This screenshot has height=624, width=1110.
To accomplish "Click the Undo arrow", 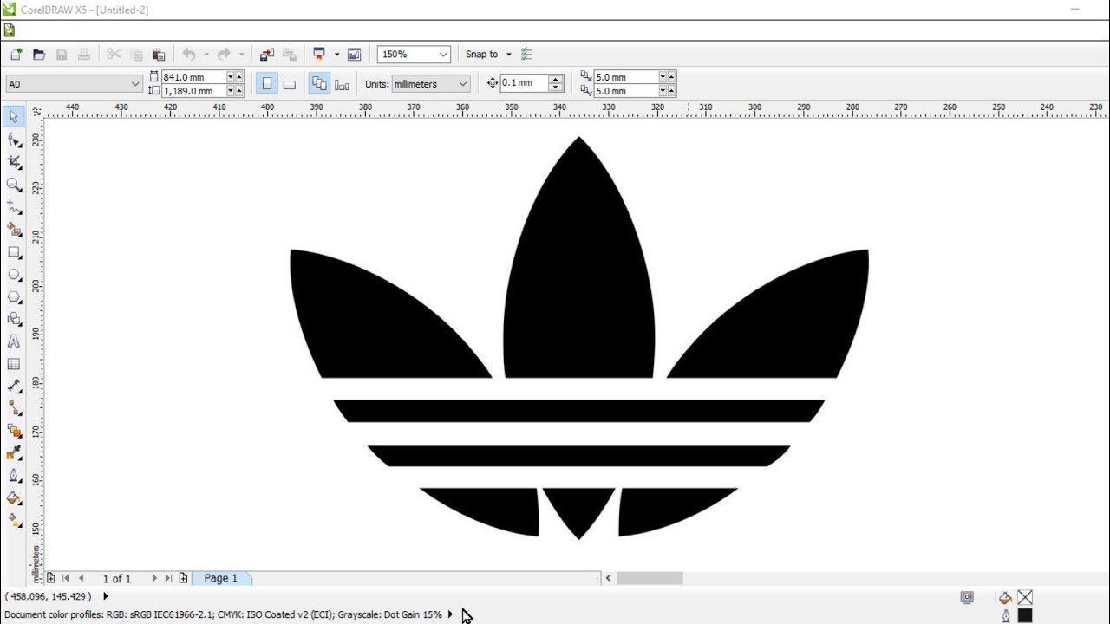I will click(188, 54).
